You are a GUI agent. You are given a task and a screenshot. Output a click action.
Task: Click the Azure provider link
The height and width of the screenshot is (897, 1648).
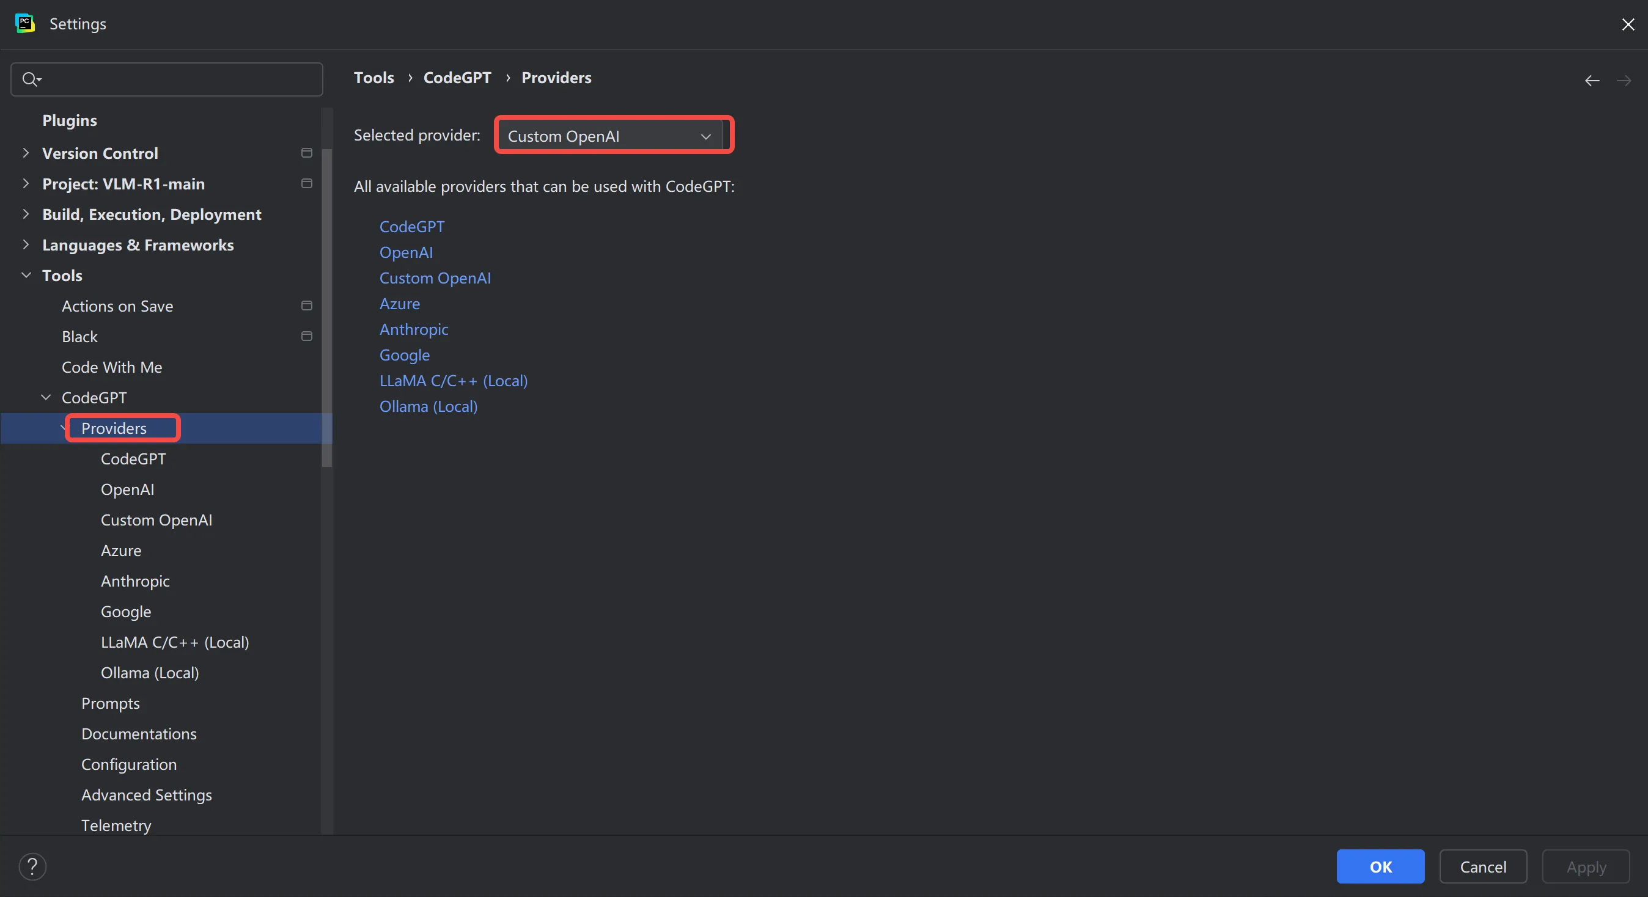coord(399,304)
